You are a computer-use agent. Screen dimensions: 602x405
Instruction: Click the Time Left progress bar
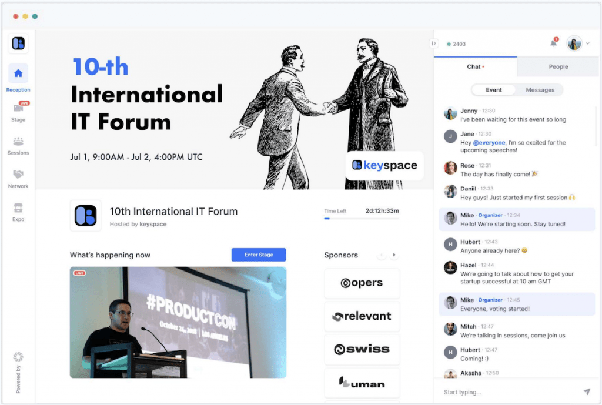pyautogui.click(x=362, y=219)
